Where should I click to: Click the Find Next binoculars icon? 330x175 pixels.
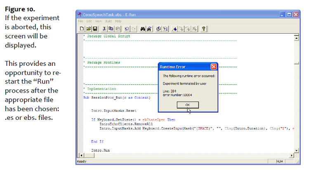pyautogui.click(x=149, y=29)
